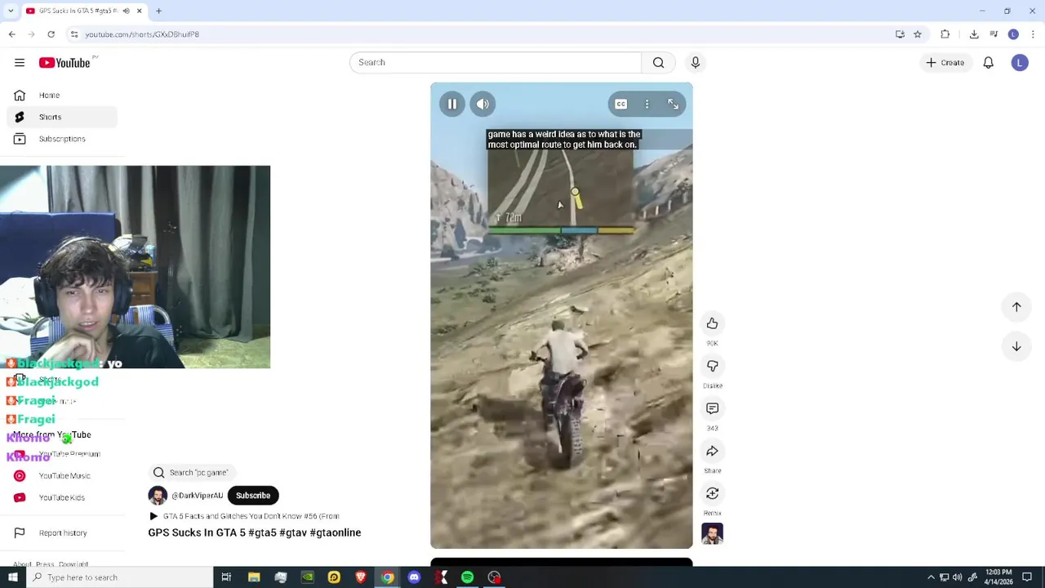Image resolution: width=1045 pixels, height=588 pixels.
Task: Open the taskbar clock and date
Action: 998,577
